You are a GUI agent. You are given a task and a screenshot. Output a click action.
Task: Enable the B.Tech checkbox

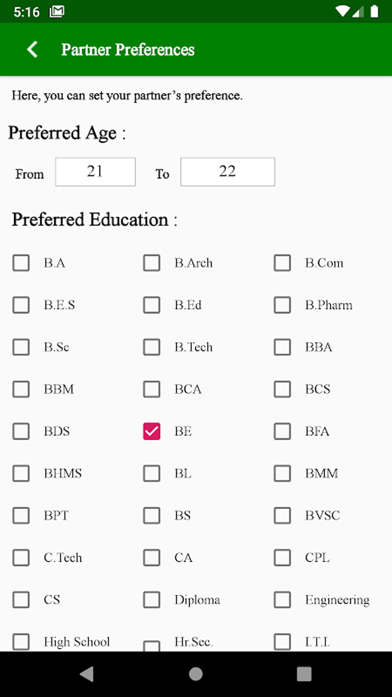[x=152, y=347]
